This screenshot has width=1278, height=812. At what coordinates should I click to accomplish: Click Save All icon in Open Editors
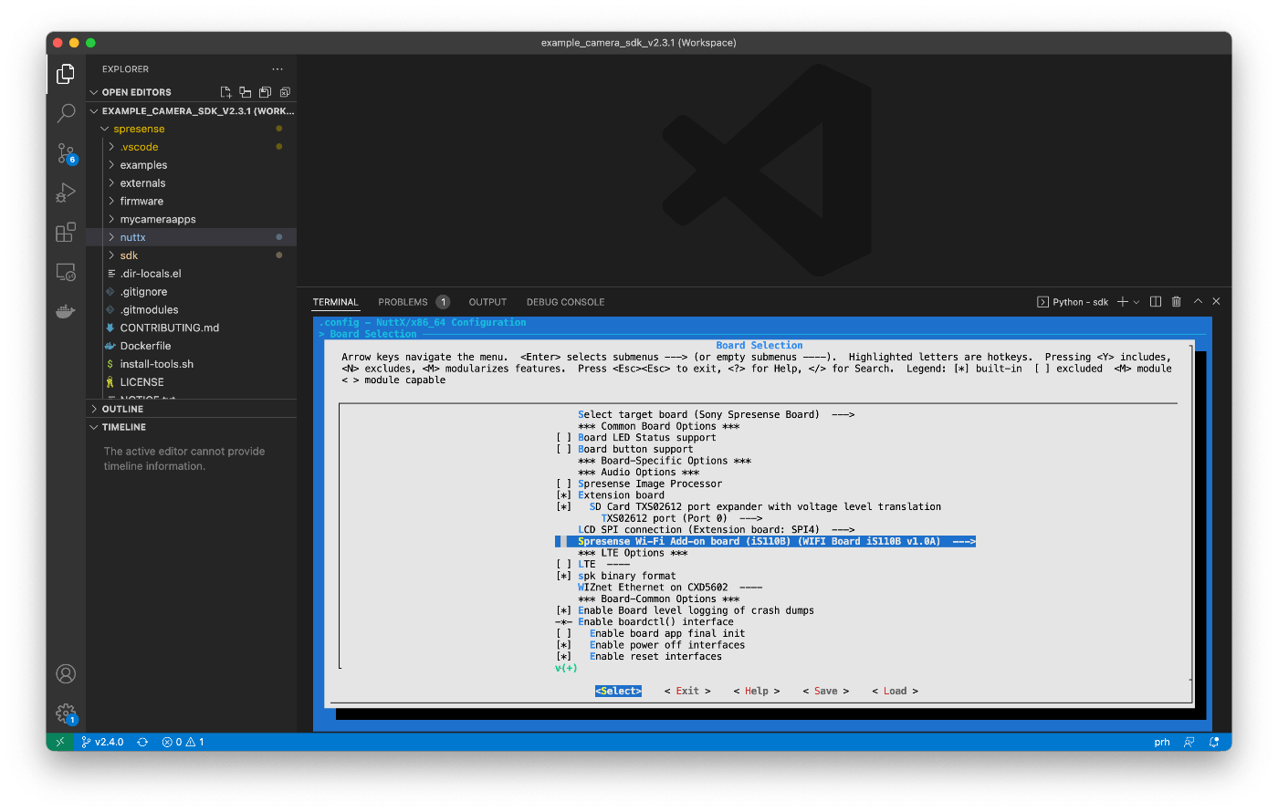click(265, 92)
